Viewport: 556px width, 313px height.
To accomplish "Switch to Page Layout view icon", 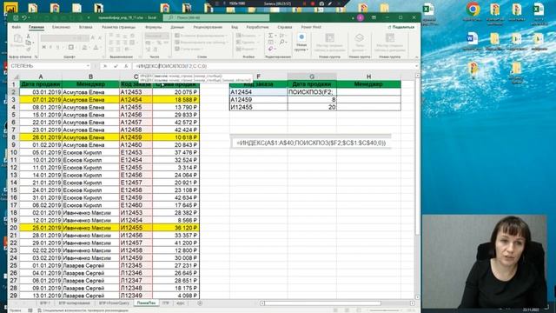I will (x=347, y=310).
